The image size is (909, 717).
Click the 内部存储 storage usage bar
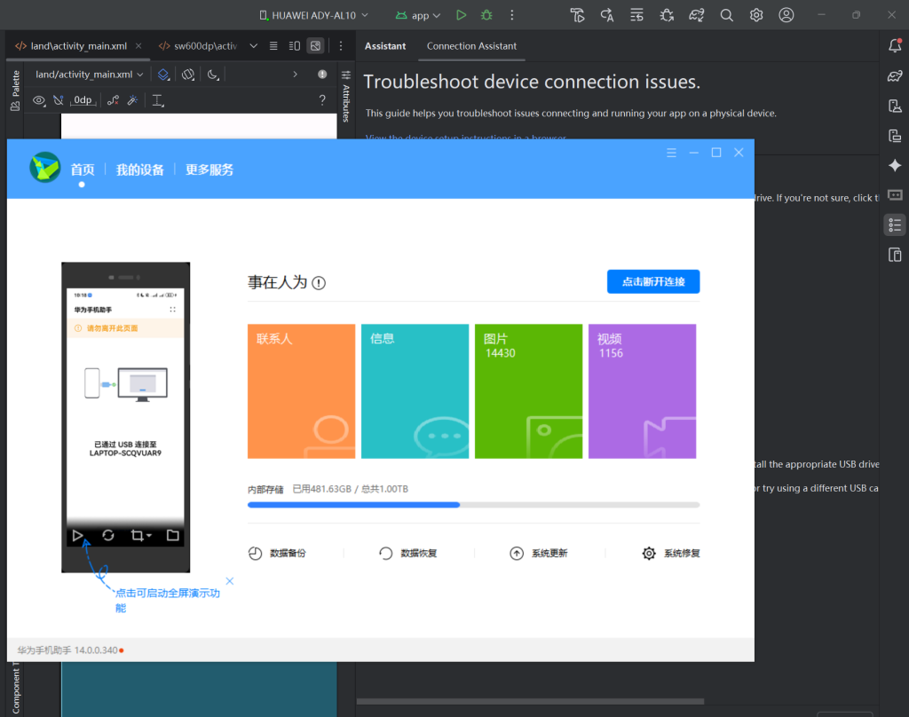point(473,505)
